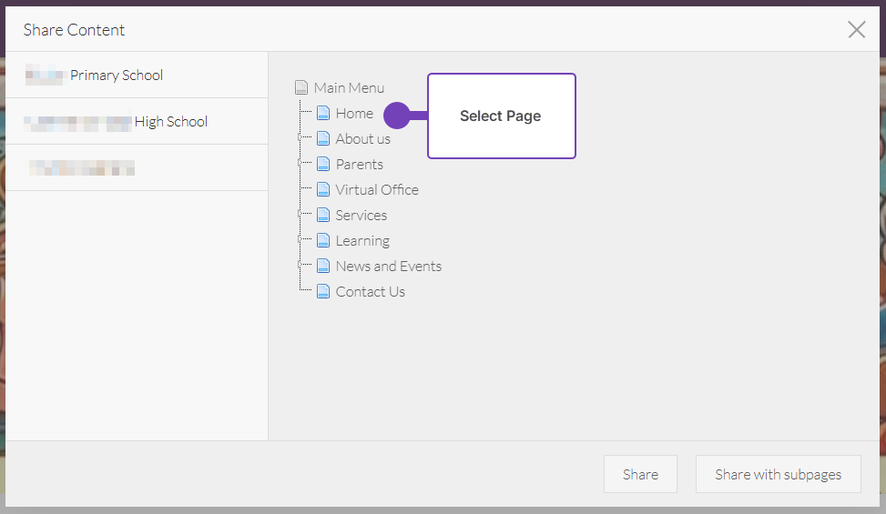Click the Main Menu root document icon

302,88
